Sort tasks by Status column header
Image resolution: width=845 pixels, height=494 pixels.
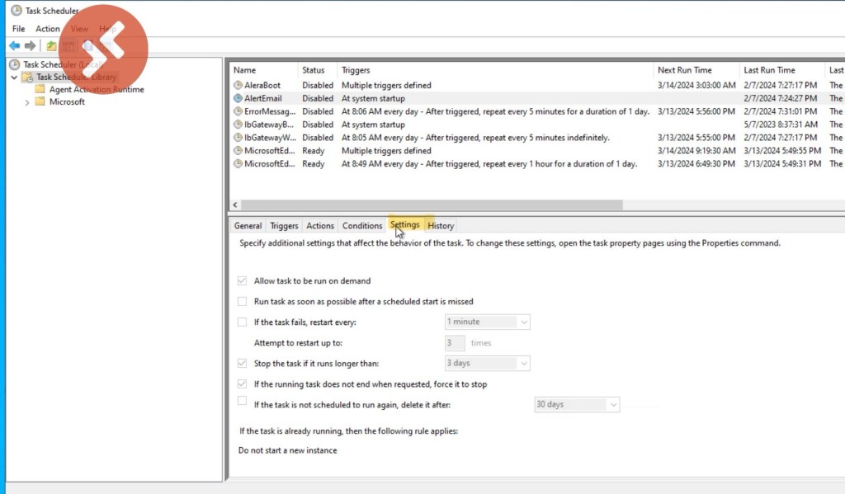[314, 70]
